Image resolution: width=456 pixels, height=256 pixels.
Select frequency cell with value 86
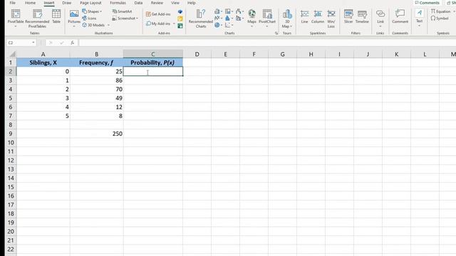pos(97,80)
